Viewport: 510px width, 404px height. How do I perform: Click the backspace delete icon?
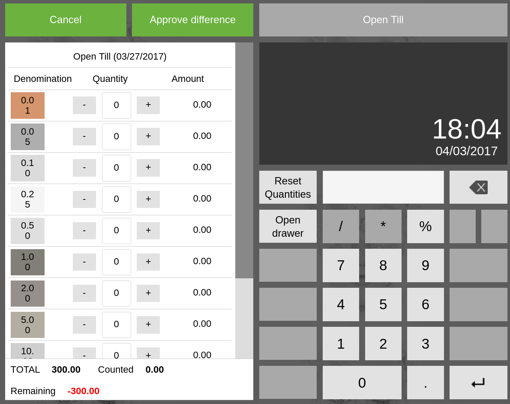pyautogui.click(x=478, y=187)
